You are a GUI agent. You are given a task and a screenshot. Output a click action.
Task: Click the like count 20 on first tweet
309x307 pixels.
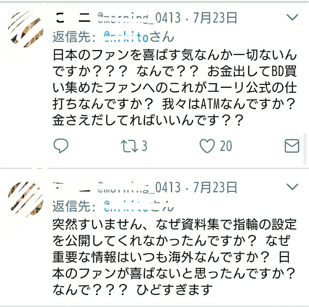point(226,146)
